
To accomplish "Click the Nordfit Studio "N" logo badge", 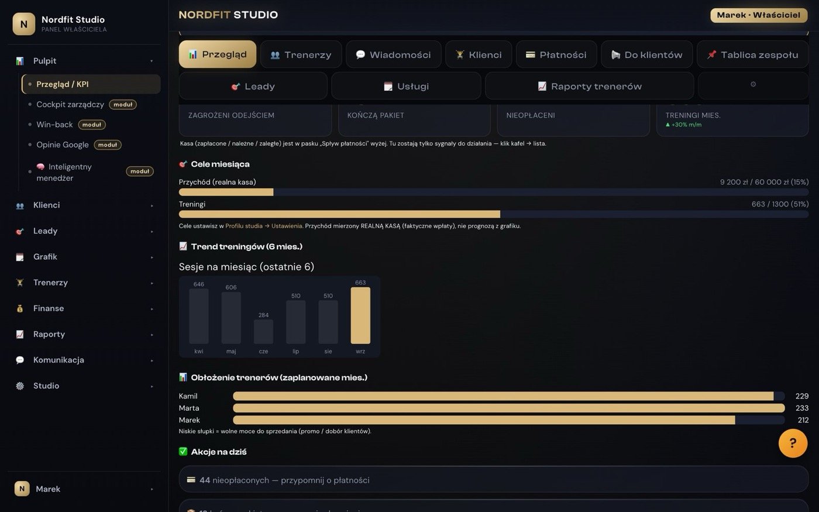I will (23, 24).
